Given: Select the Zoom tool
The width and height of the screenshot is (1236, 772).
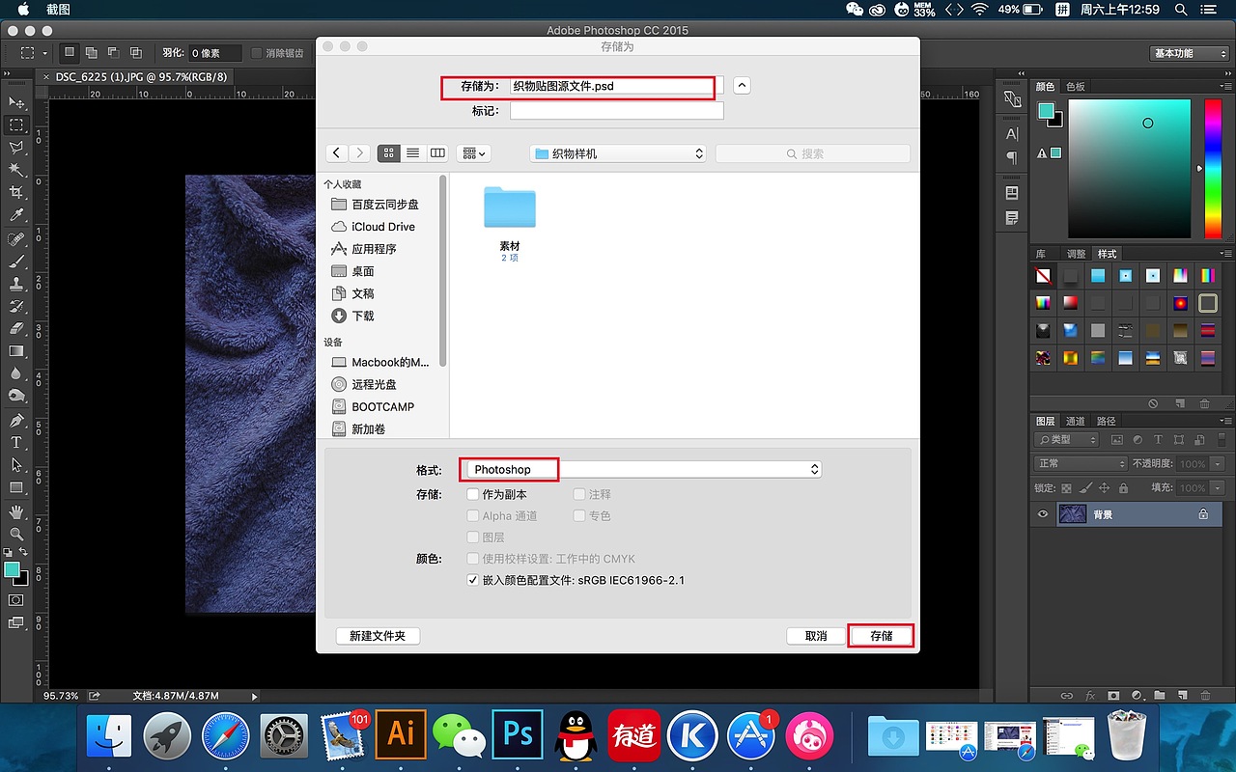Looking at the screenshot, I should coord(16,533).
